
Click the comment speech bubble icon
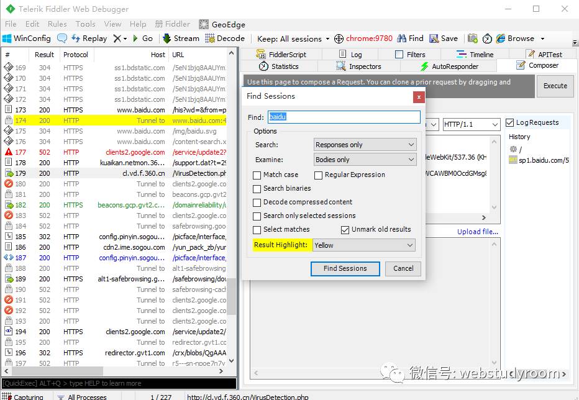pos(62,39)
